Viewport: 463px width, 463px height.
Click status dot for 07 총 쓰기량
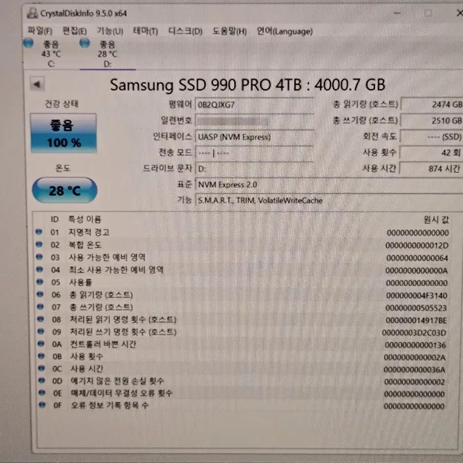(41, 307)
